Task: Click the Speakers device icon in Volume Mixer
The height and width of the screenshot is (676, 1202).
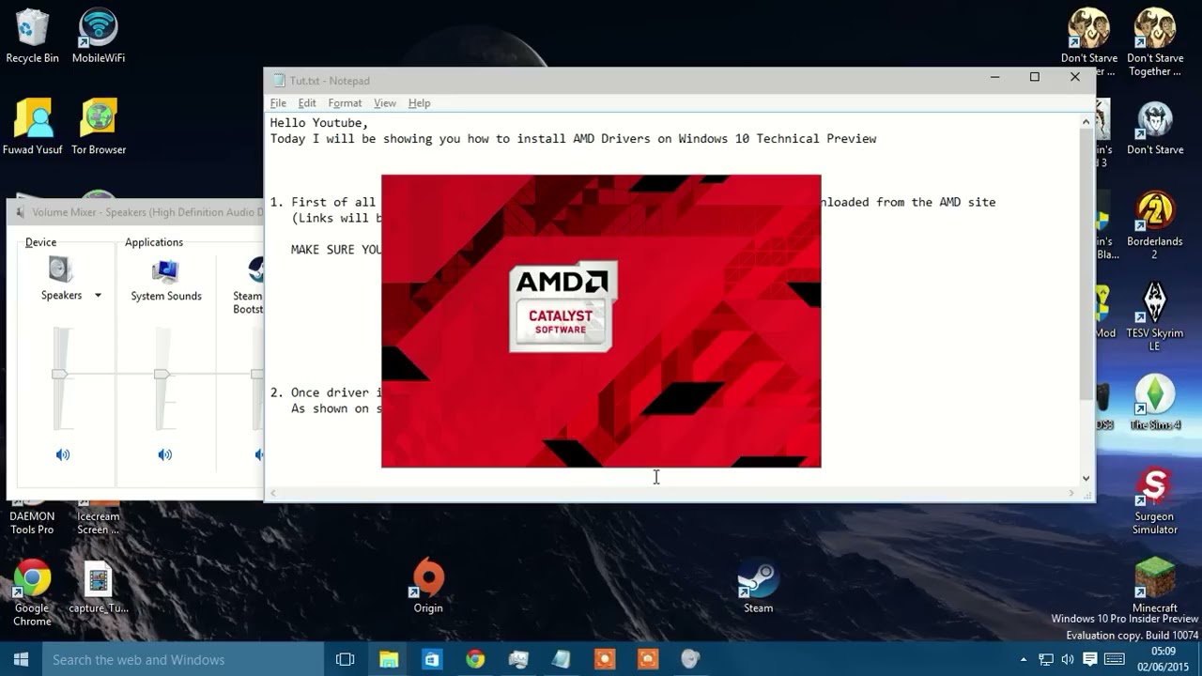Action: 60,269
